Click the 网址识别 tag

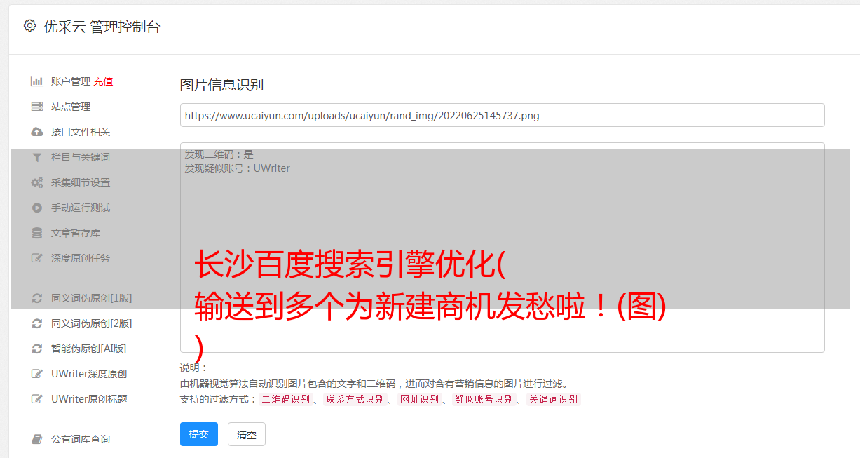[420, 399]
